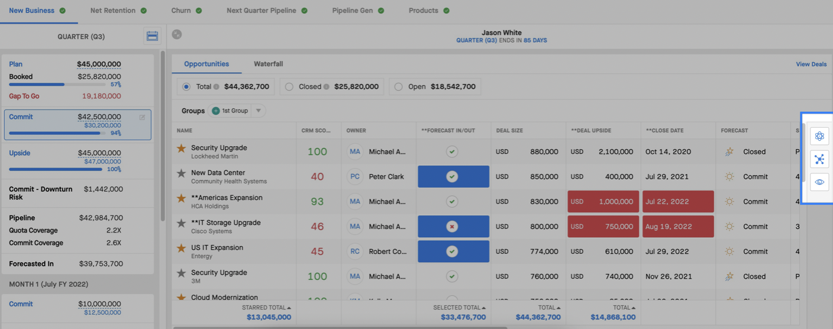The width and height of the screenshot is (833, 329).
Task: Select the Opportunities tab
Action: click(x=206, y=64)
